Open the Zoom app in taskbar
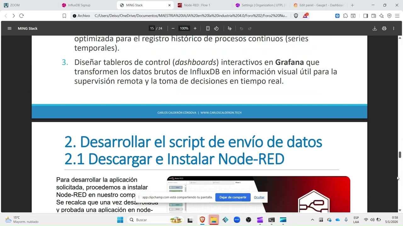This screenshot has height=226, width=403. click(237, 220)
